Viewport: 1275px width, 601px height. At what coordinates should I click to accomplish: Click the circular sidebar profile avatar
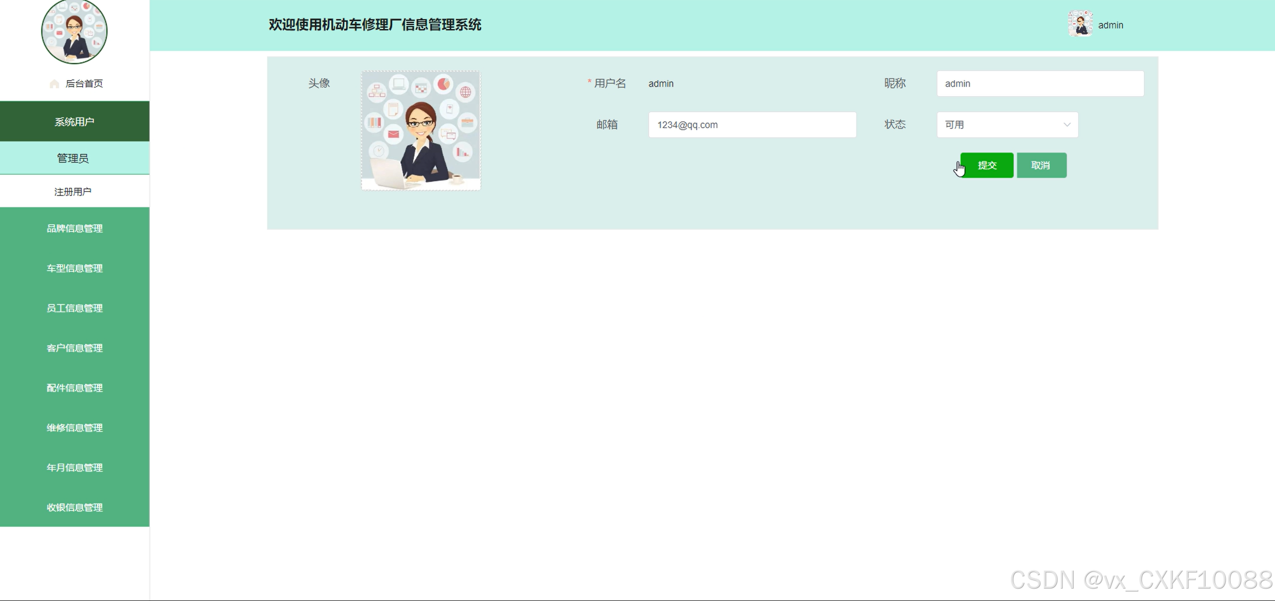[74, 32]
